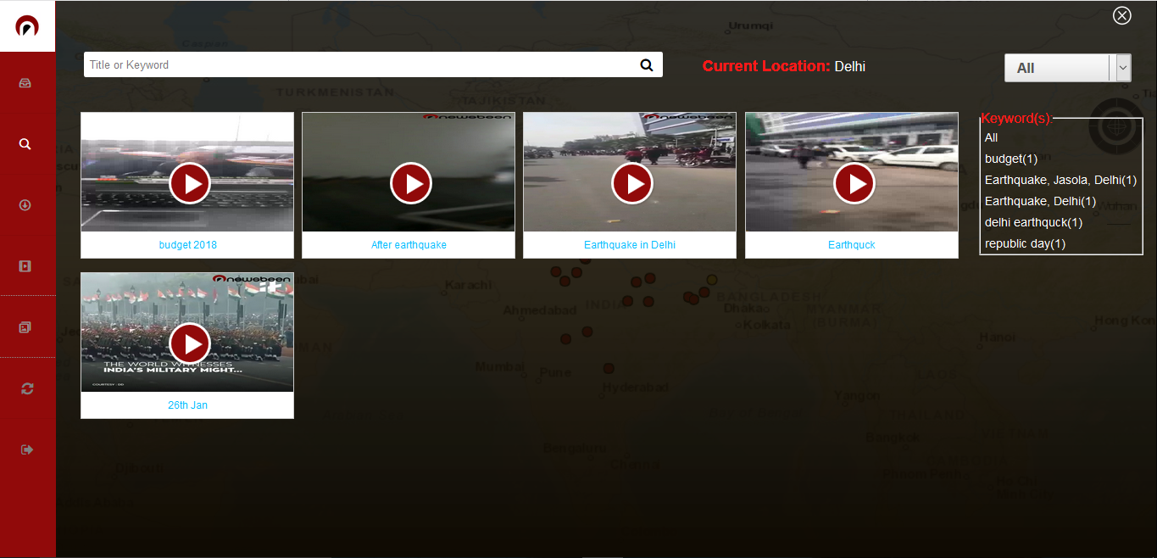The width and height of the screenshot is (1157, 558).
Task: Click the magnifier search button in search bar
Action: (x=647, y=65)
